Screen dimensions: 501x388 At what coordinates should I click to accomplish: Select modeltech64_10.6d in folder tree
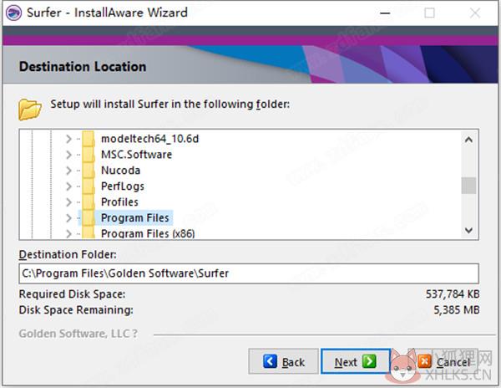(x=149, y=139)
